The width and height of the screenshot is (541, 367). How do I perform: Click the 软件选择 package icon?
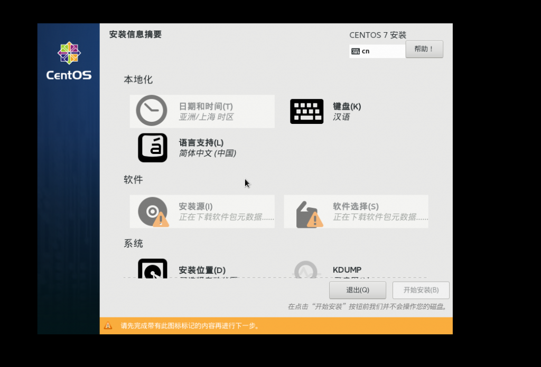click(309, 214)
